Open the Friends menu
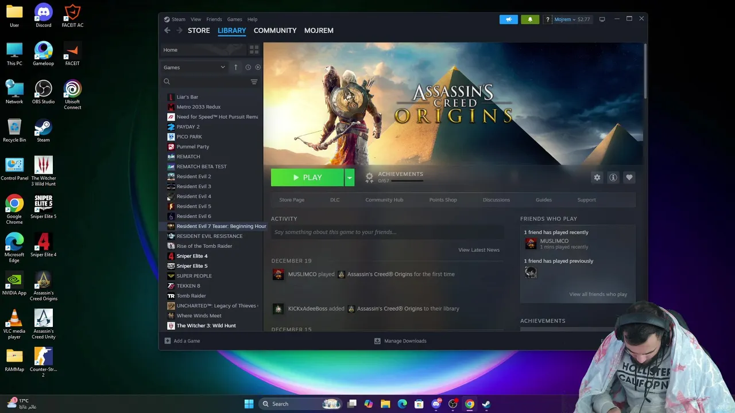This screenshot has width=735, height=413. [214, 20]
